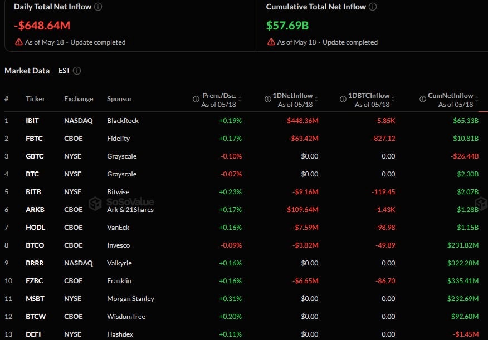Click info icon beside Cumulative Total Net Inflow
The image size is (488, 340).
pyautogui.click(x=373, y=7)
